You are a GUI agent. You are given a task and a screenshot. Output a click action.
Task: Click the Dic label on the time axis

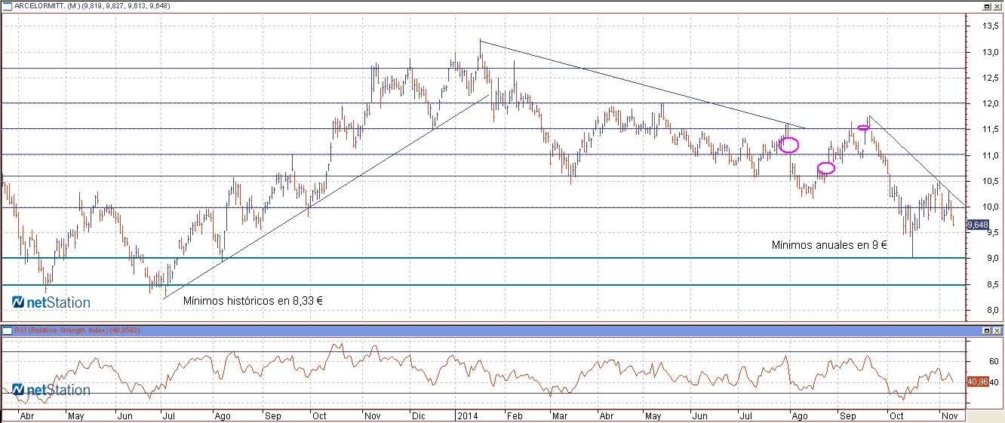coord(417,415)
